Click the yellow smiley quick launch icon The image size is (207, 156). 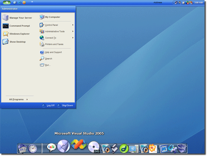pyautogui.click(x=24, y=2)
